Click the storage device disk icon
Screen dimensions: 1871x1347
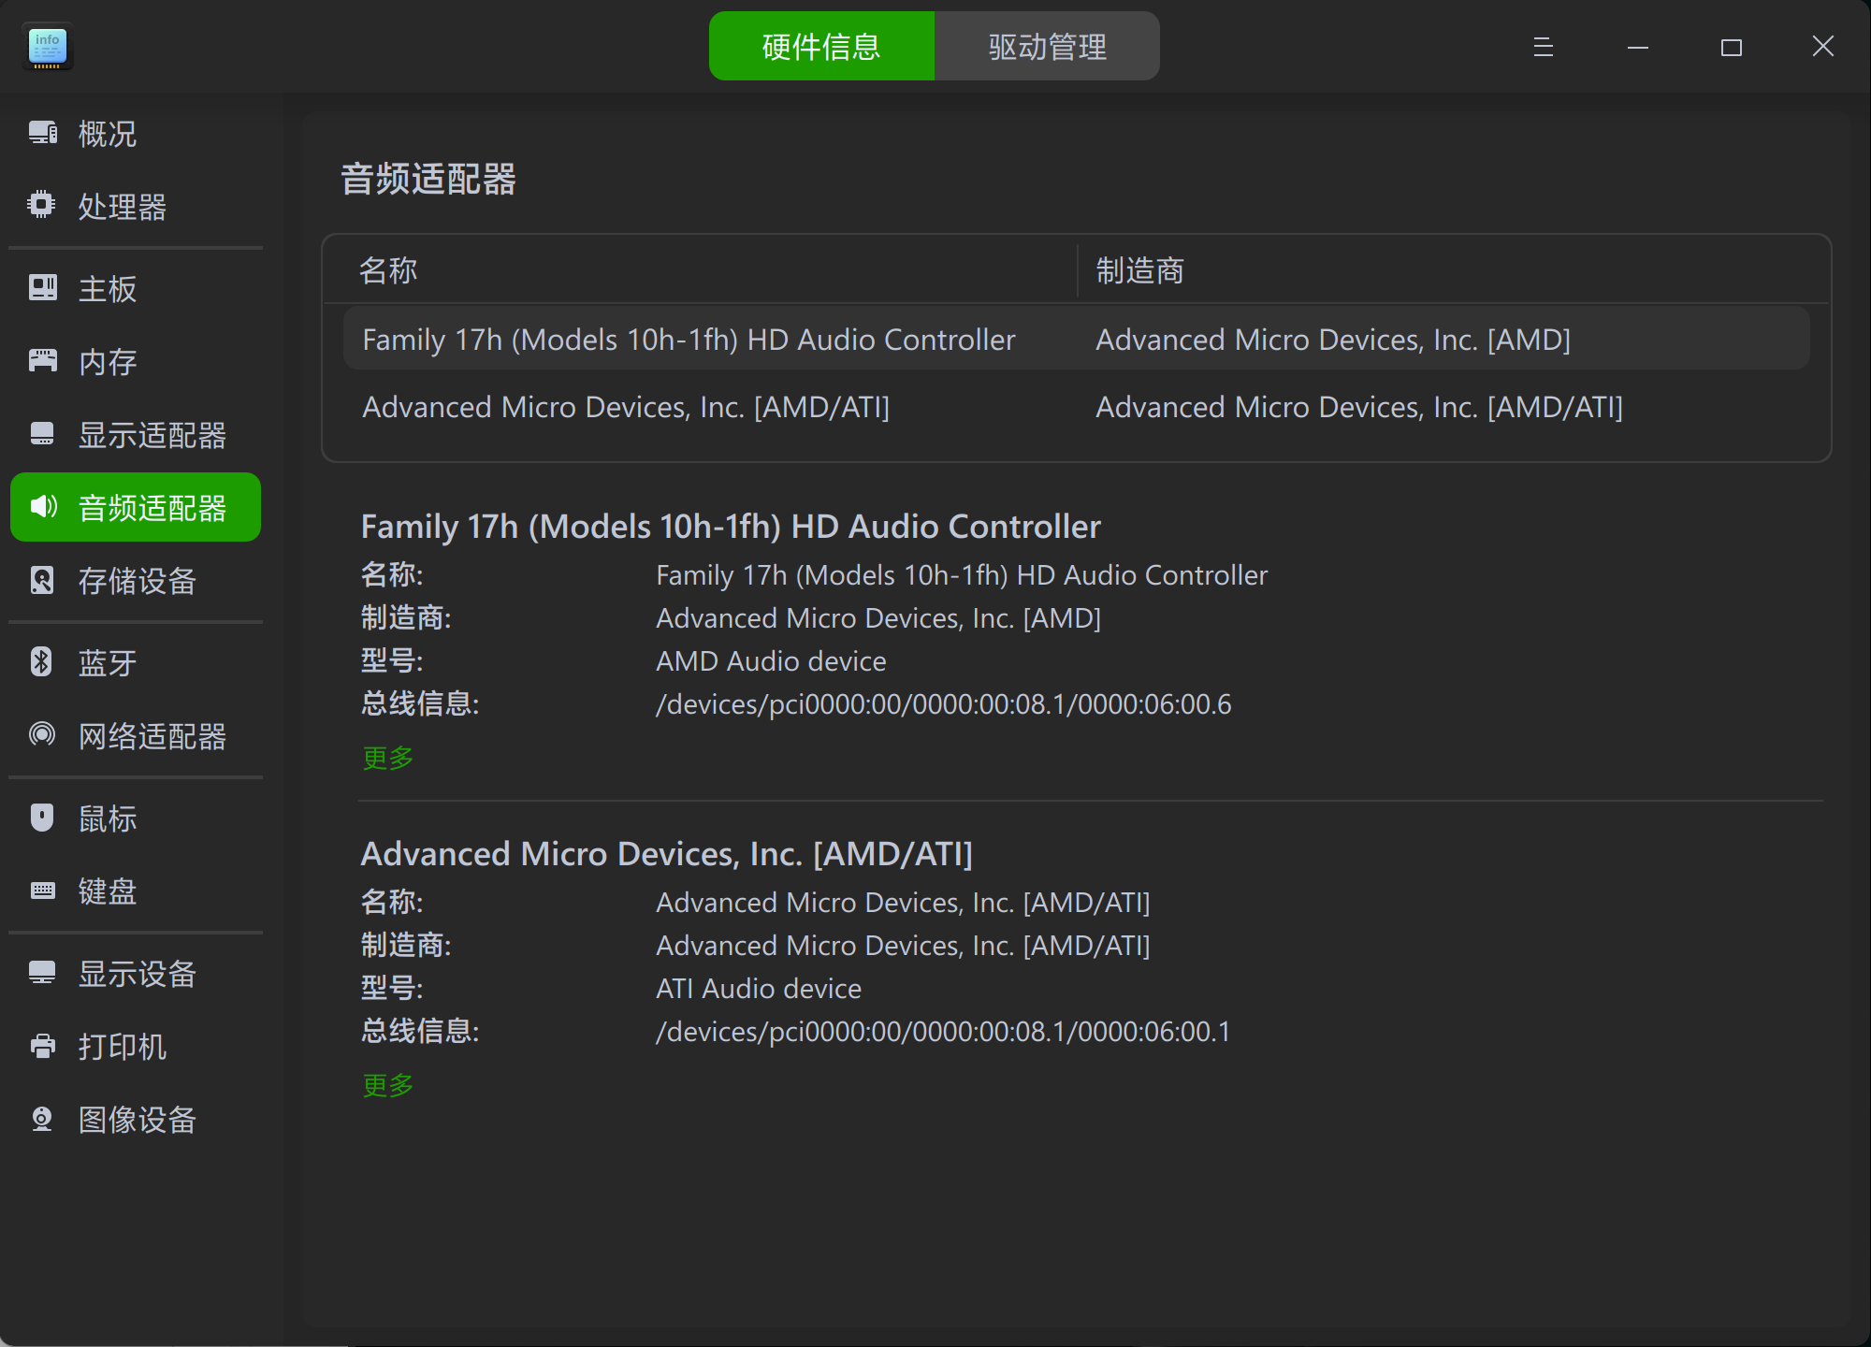[42, 580]
